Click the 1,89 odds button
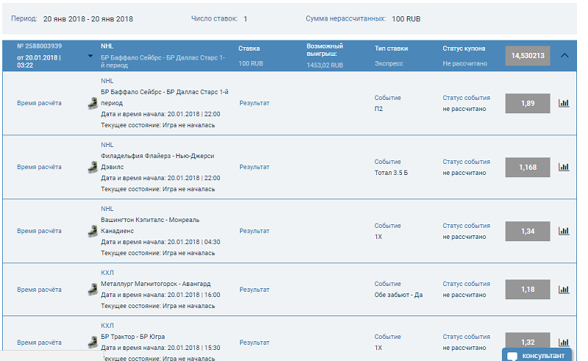Viewport: 588px width, 361px height. click(x=527, y=104)
